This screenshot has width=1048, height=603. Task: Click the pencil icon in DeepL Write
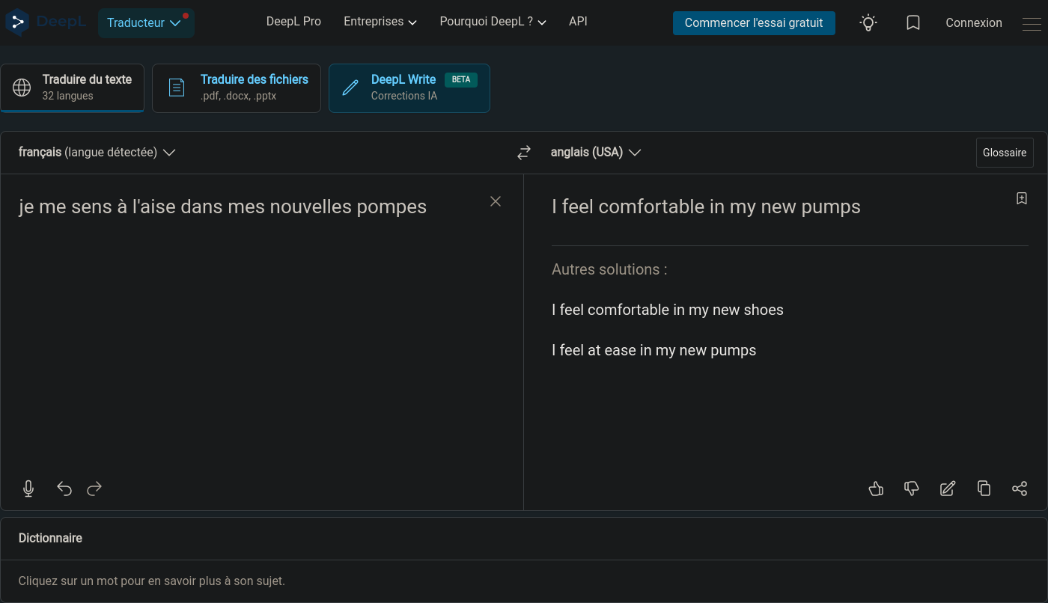(350, 88)
